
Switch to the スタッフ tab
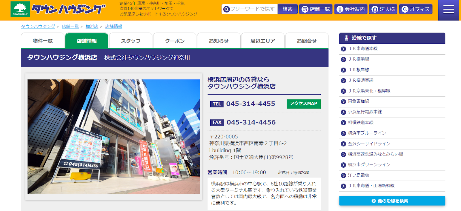[131, 41]
